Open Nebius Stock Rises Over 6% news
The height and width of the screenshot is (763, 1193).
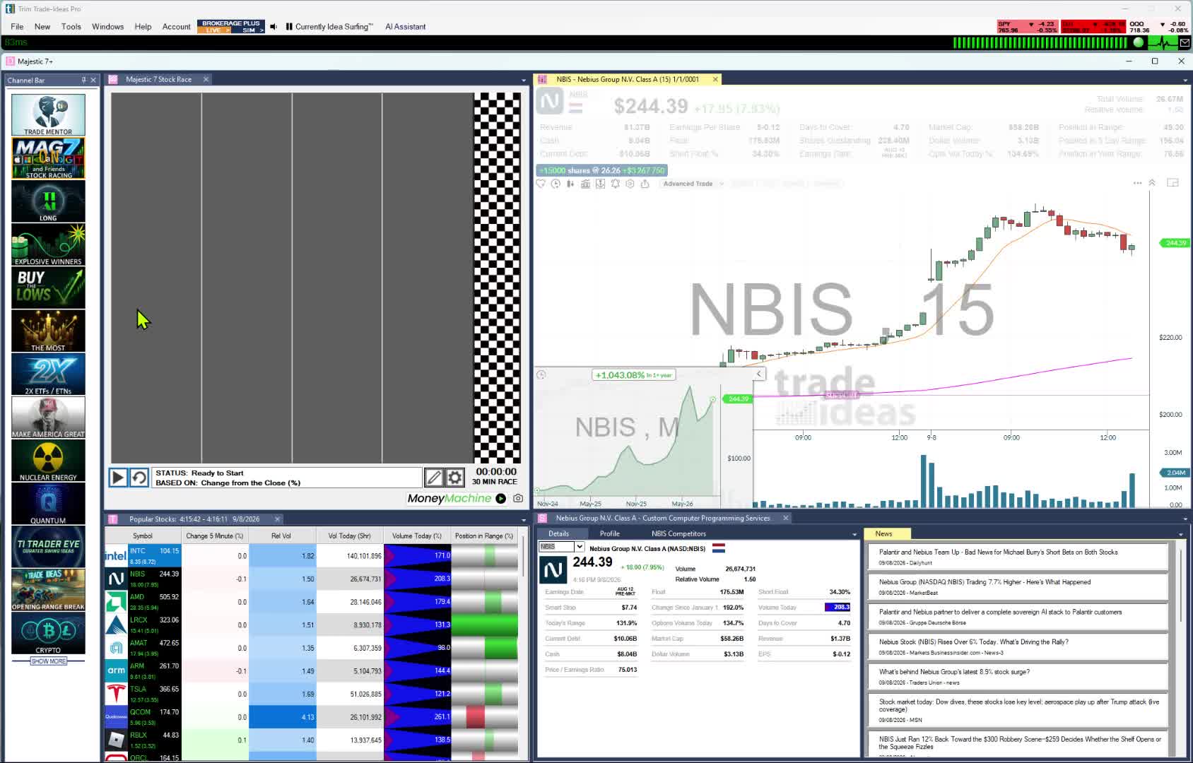pyautogui.click(x=1016, y=646)
